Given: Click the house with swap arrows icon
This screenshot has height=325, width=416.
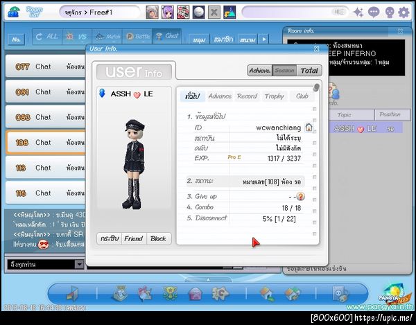Looking at the screenshot, I should point(292,294).
